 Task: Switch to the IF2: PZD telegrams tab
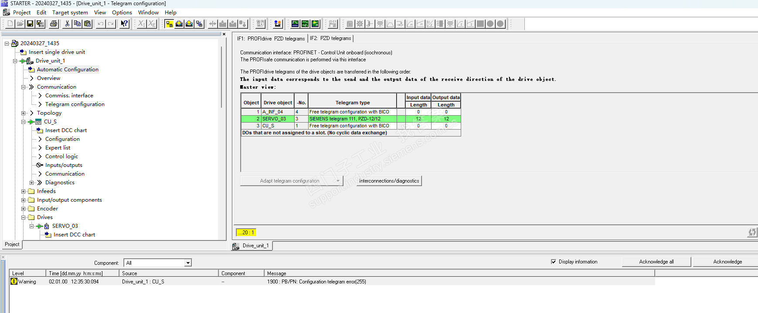[330, 38]
